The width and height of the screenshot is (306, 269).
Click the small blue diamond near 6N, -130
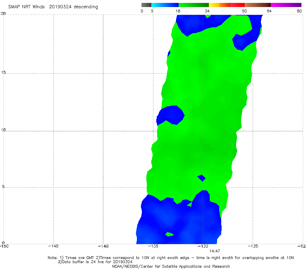tap(201, 178)
